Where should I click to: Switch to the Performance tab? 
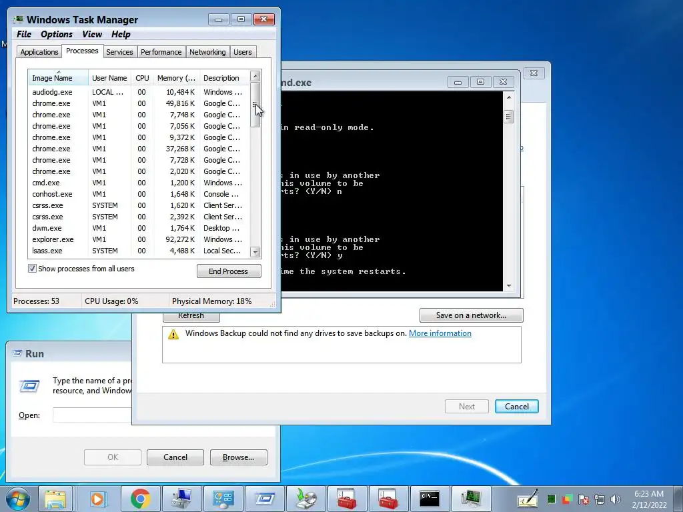click(161, 52)
